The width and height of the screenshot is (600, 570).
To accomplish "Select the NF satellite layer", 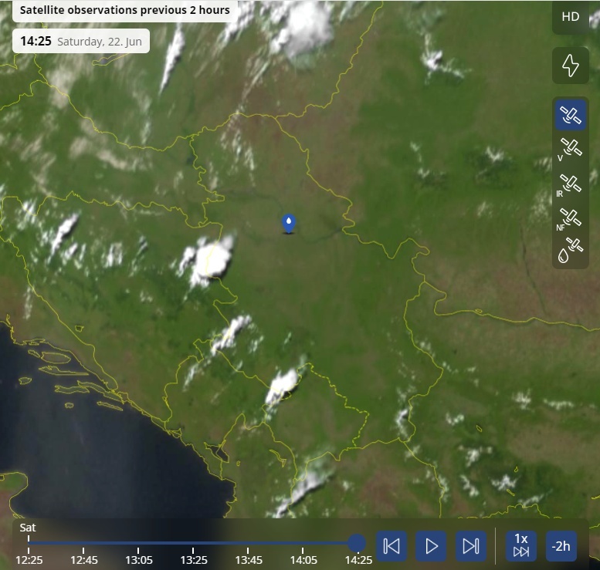I will click(570, 218).
